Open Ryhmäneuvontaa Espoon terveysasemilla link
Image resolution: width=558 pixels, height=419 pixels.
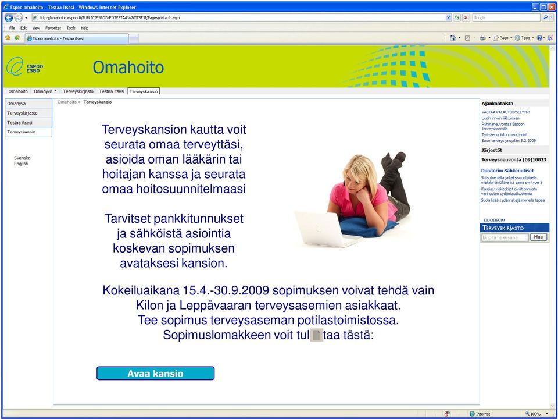click(503, 126)
